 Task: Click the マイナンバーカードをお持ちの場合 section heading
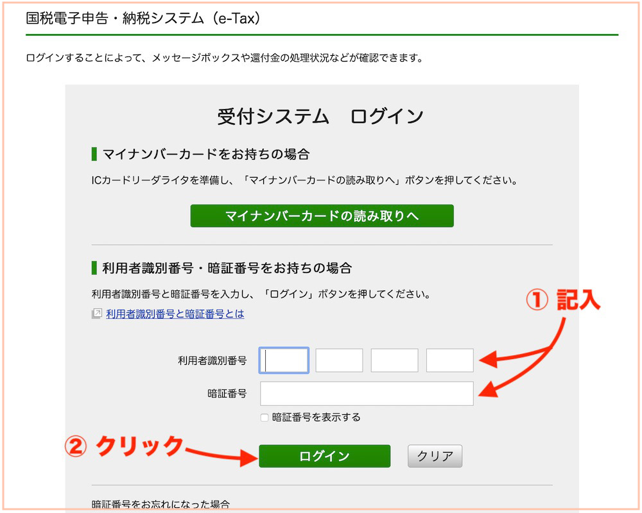point(206,155)
